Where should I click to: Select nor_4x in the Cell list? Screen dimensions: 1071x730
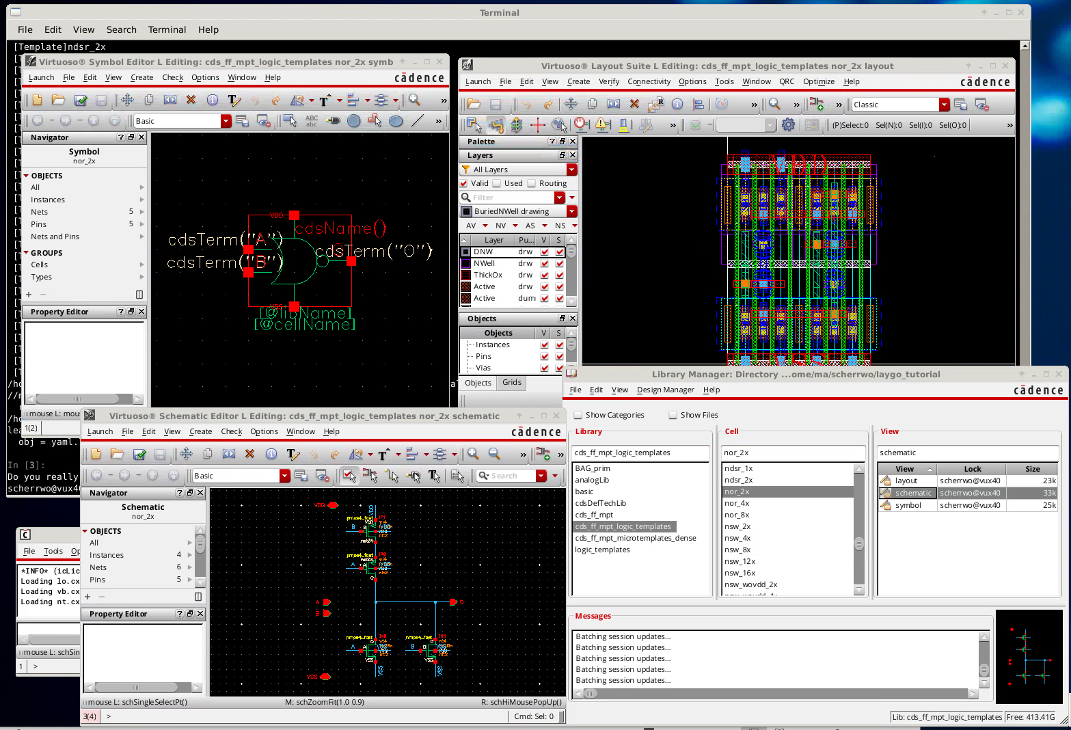[737, 503]
